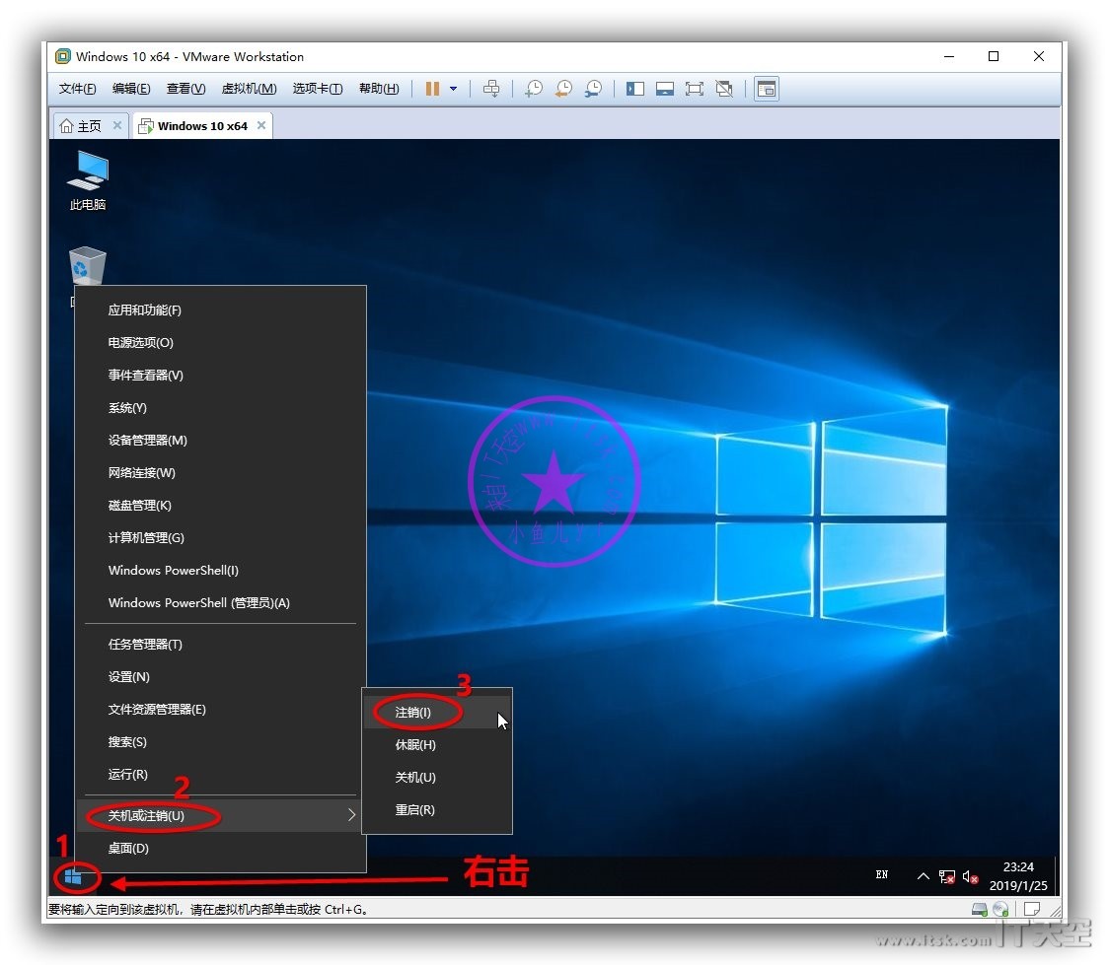Click 系统(Y) in the Win+X menu

[x=221, y=408]
